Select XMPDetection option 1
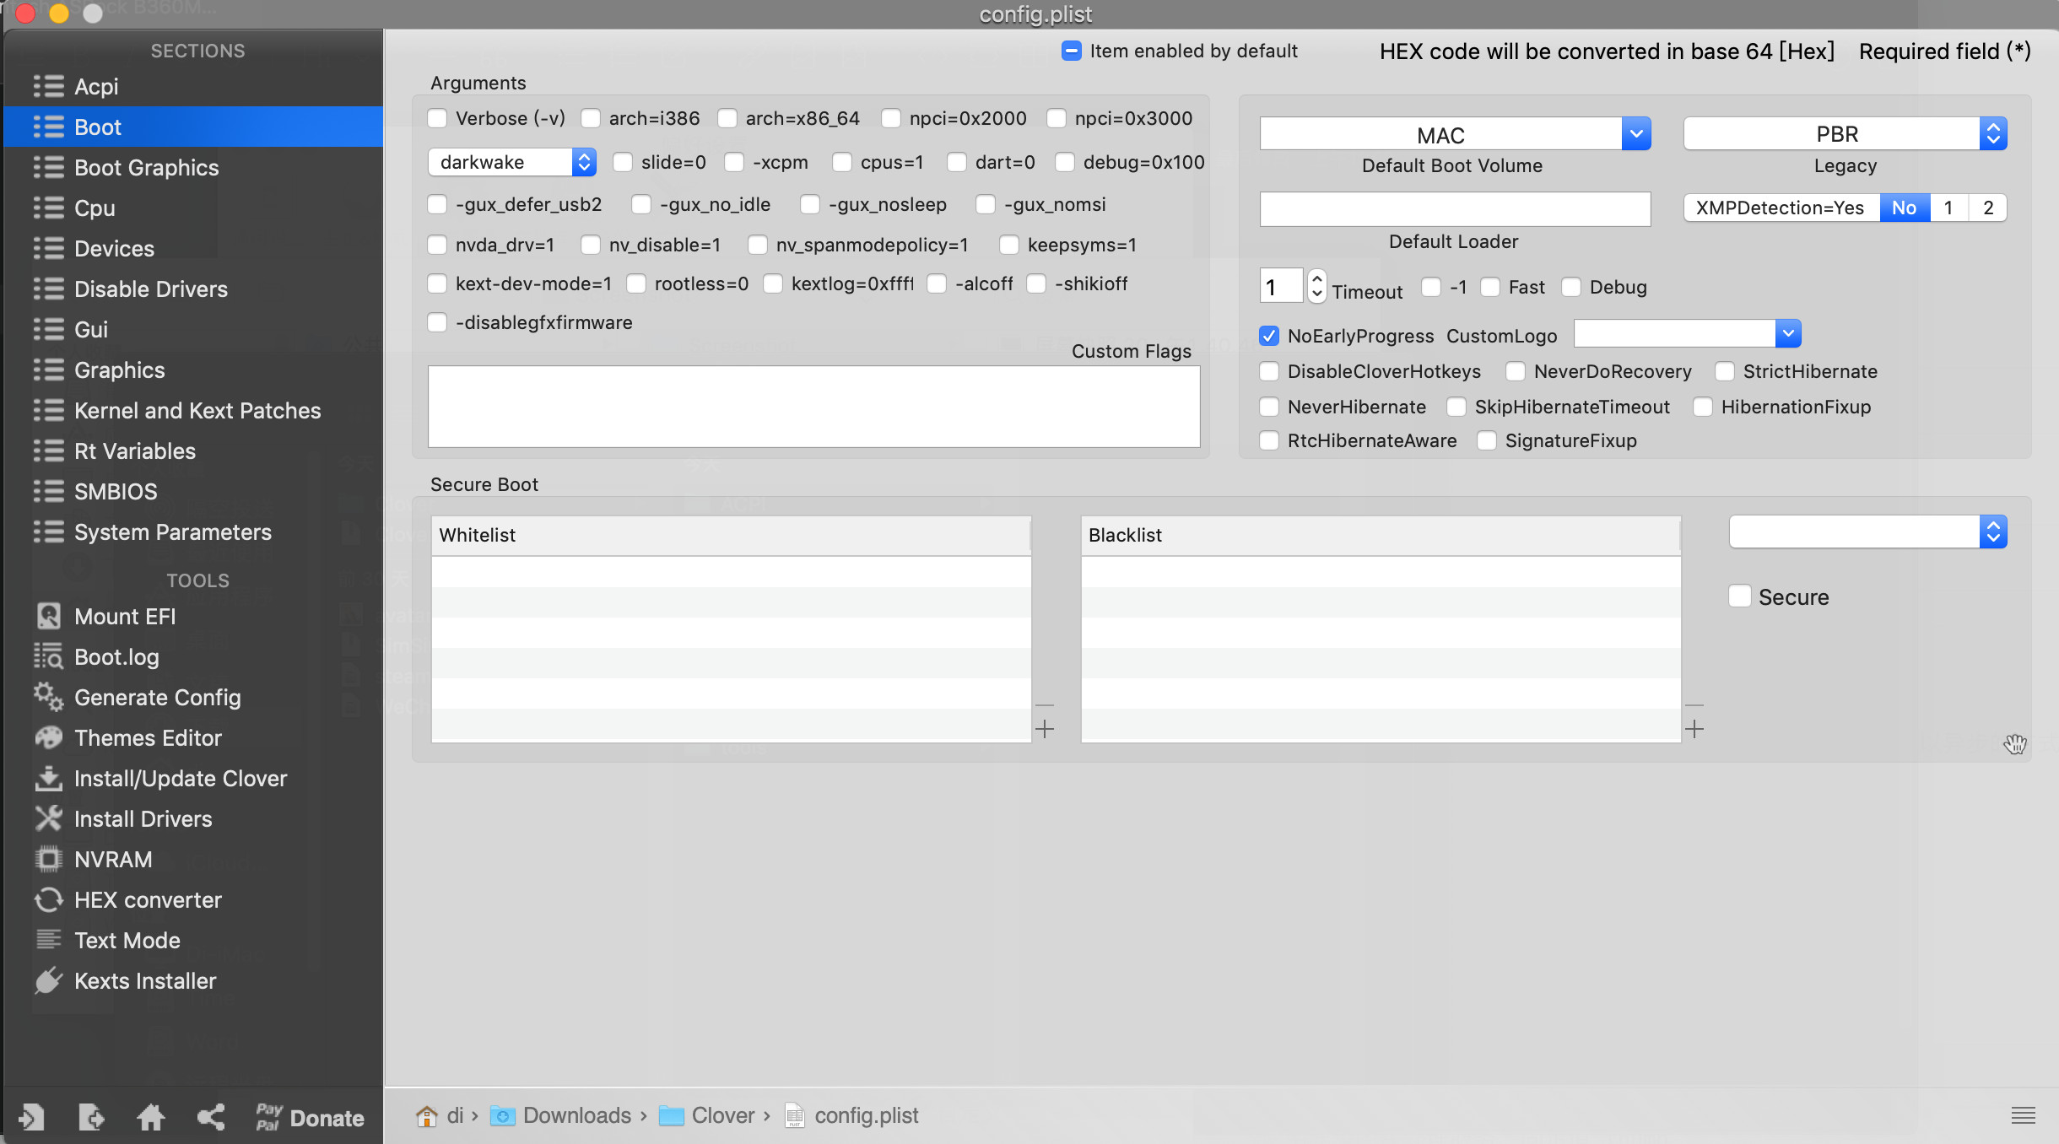 (x=1948, y=208)
